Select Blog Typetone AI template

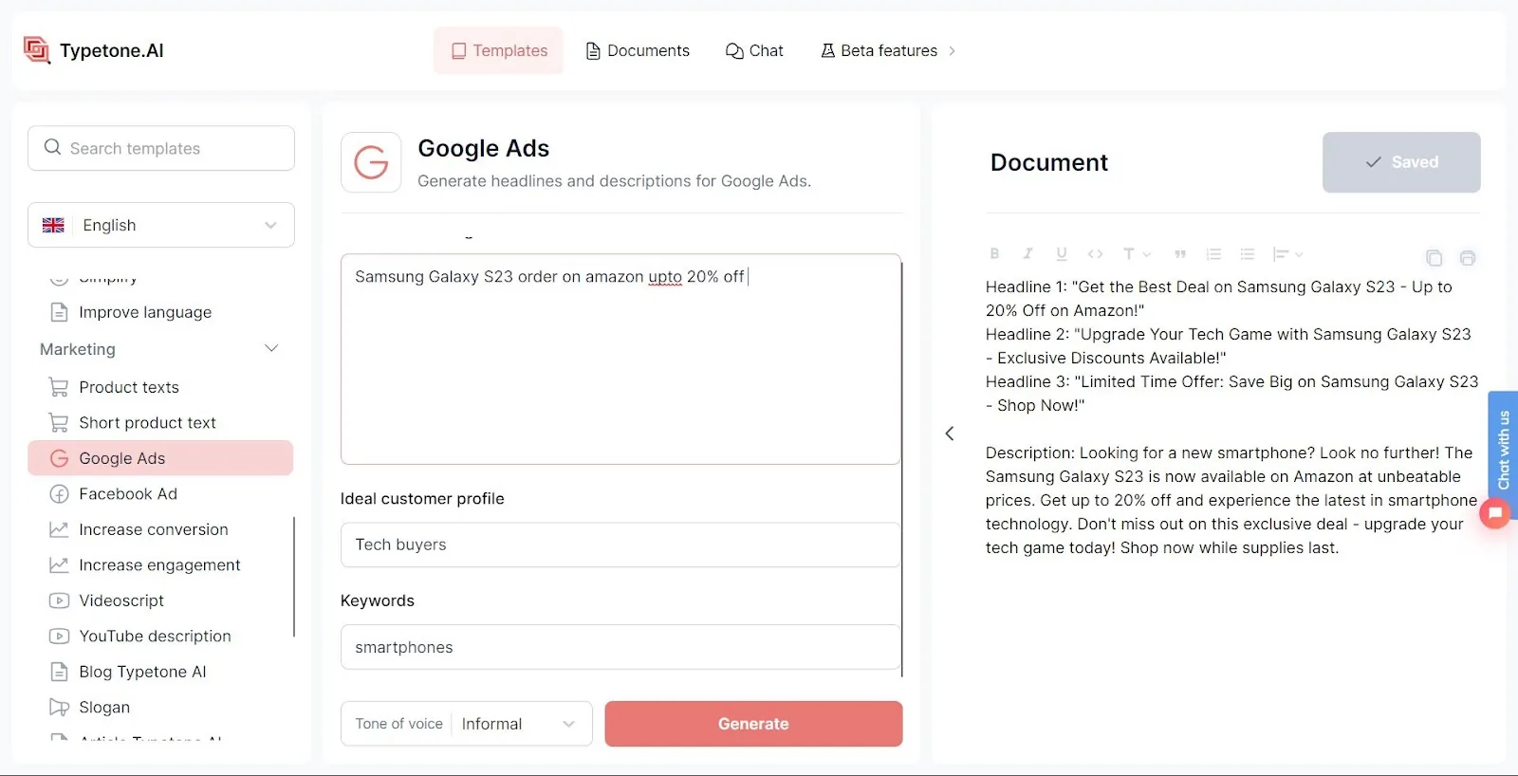(142, 672)
